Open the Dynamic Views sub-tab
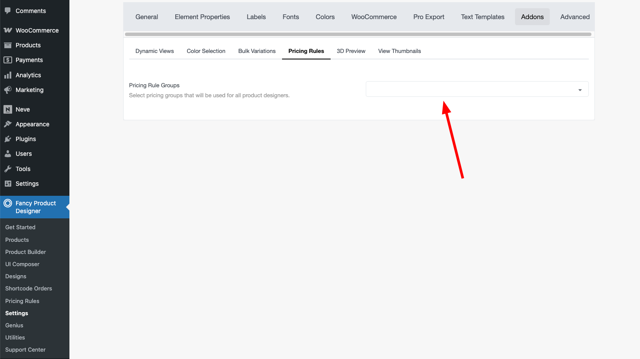Image resolution: width=640 pixels, height=359 pixels. tap(154, 51)
